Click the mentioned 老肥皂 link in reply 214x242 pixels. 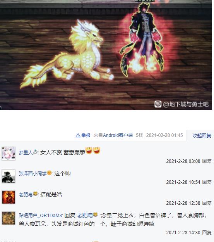pyautogui.click(x=85, y=215)
